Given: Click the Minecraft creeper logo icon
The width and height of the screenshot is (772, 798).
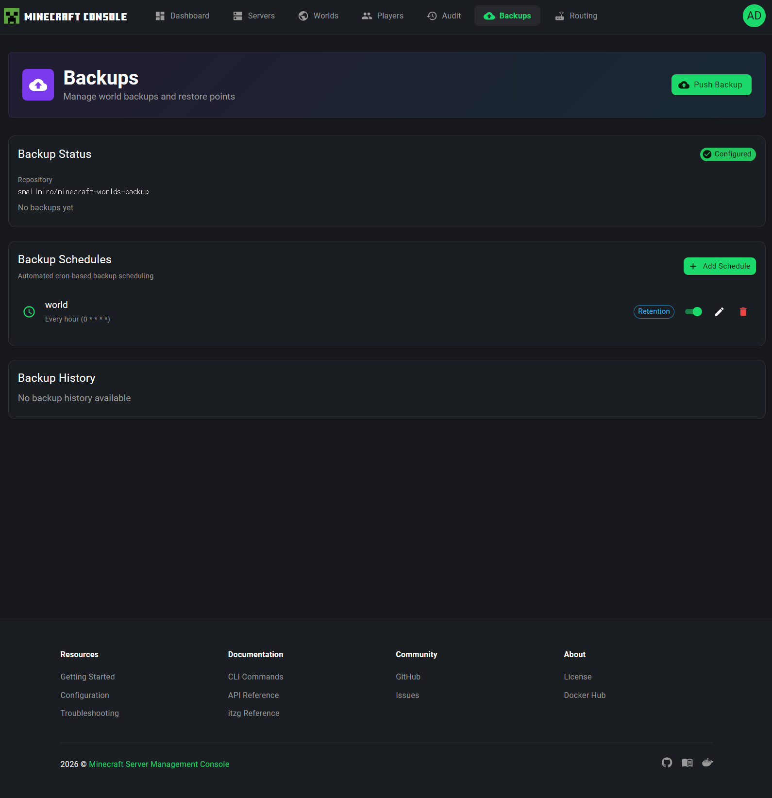Looking at the screenshot, I should click(x=12, y=16).
